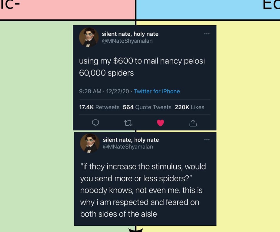
Task: Click the second tweet's @MNateShyamalan handle
Action: [x=128, y=147]
